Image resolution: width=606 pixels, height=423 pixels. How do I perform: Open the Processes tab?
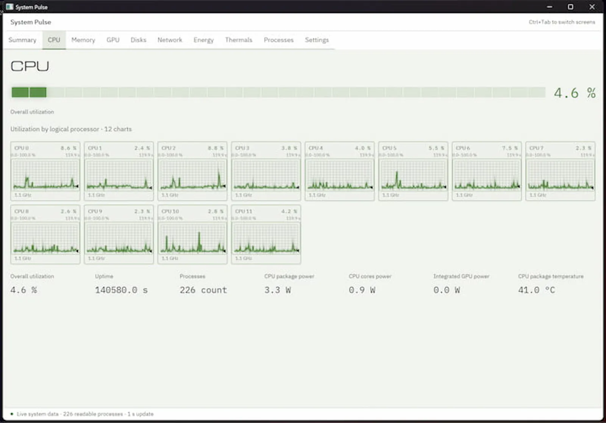click(x=279, y=40)
